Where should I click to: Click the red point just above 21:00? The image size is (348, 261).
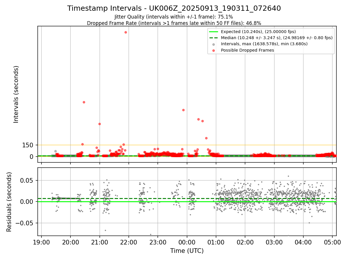click(99, 124)
